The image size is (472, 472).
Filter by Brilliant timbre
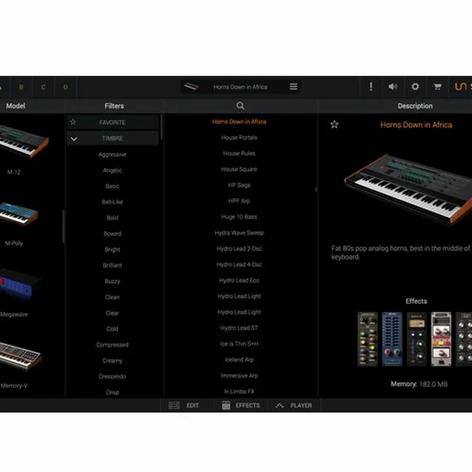(112, 265)
